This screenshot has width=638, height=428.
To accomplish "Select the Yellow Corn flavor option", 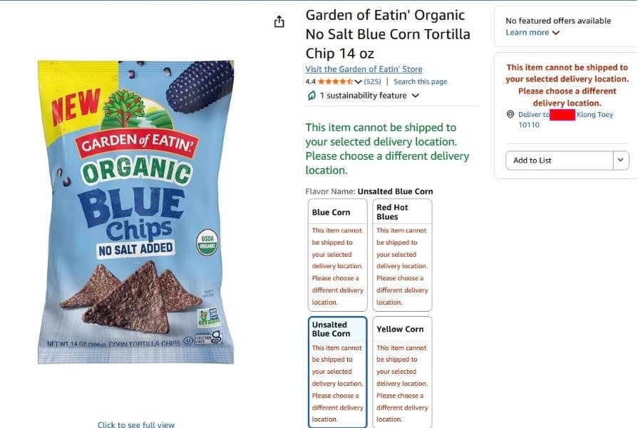I will click(x=402, y=372).
